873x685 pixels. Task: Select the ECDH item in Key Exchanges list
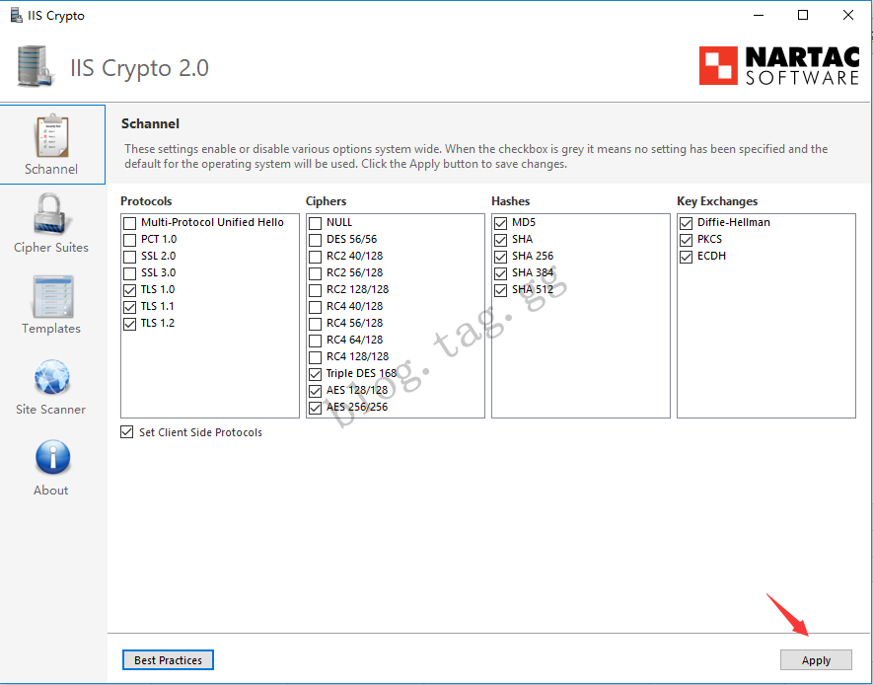pyautogui.click(x=711, y=257)
